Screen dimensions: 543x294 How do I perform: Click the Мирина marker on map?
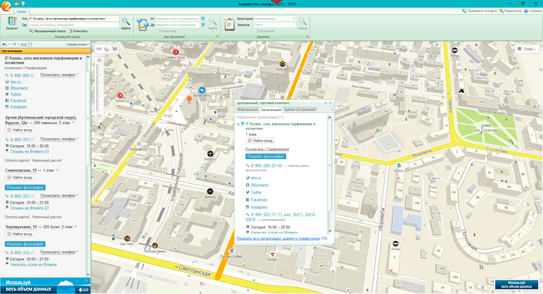[x=282, y=64]
